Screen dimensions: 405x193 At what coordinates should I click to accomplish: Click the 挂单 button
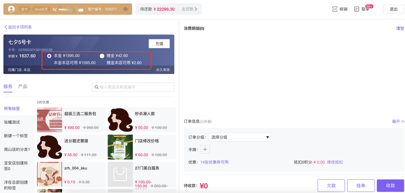click(361, 186)
